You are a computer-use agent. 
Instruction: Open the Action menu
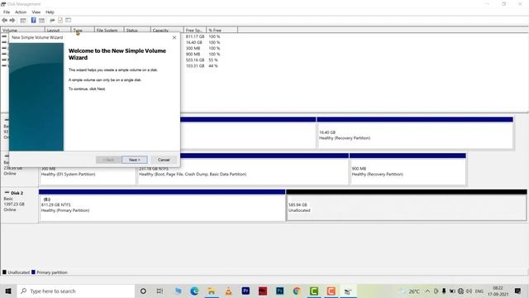[x=21, y=12]
